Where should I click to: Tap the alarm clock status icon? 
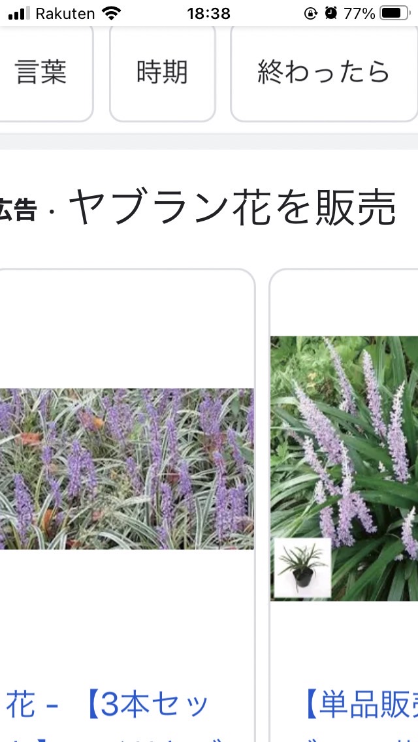click(x=331, y=13)
